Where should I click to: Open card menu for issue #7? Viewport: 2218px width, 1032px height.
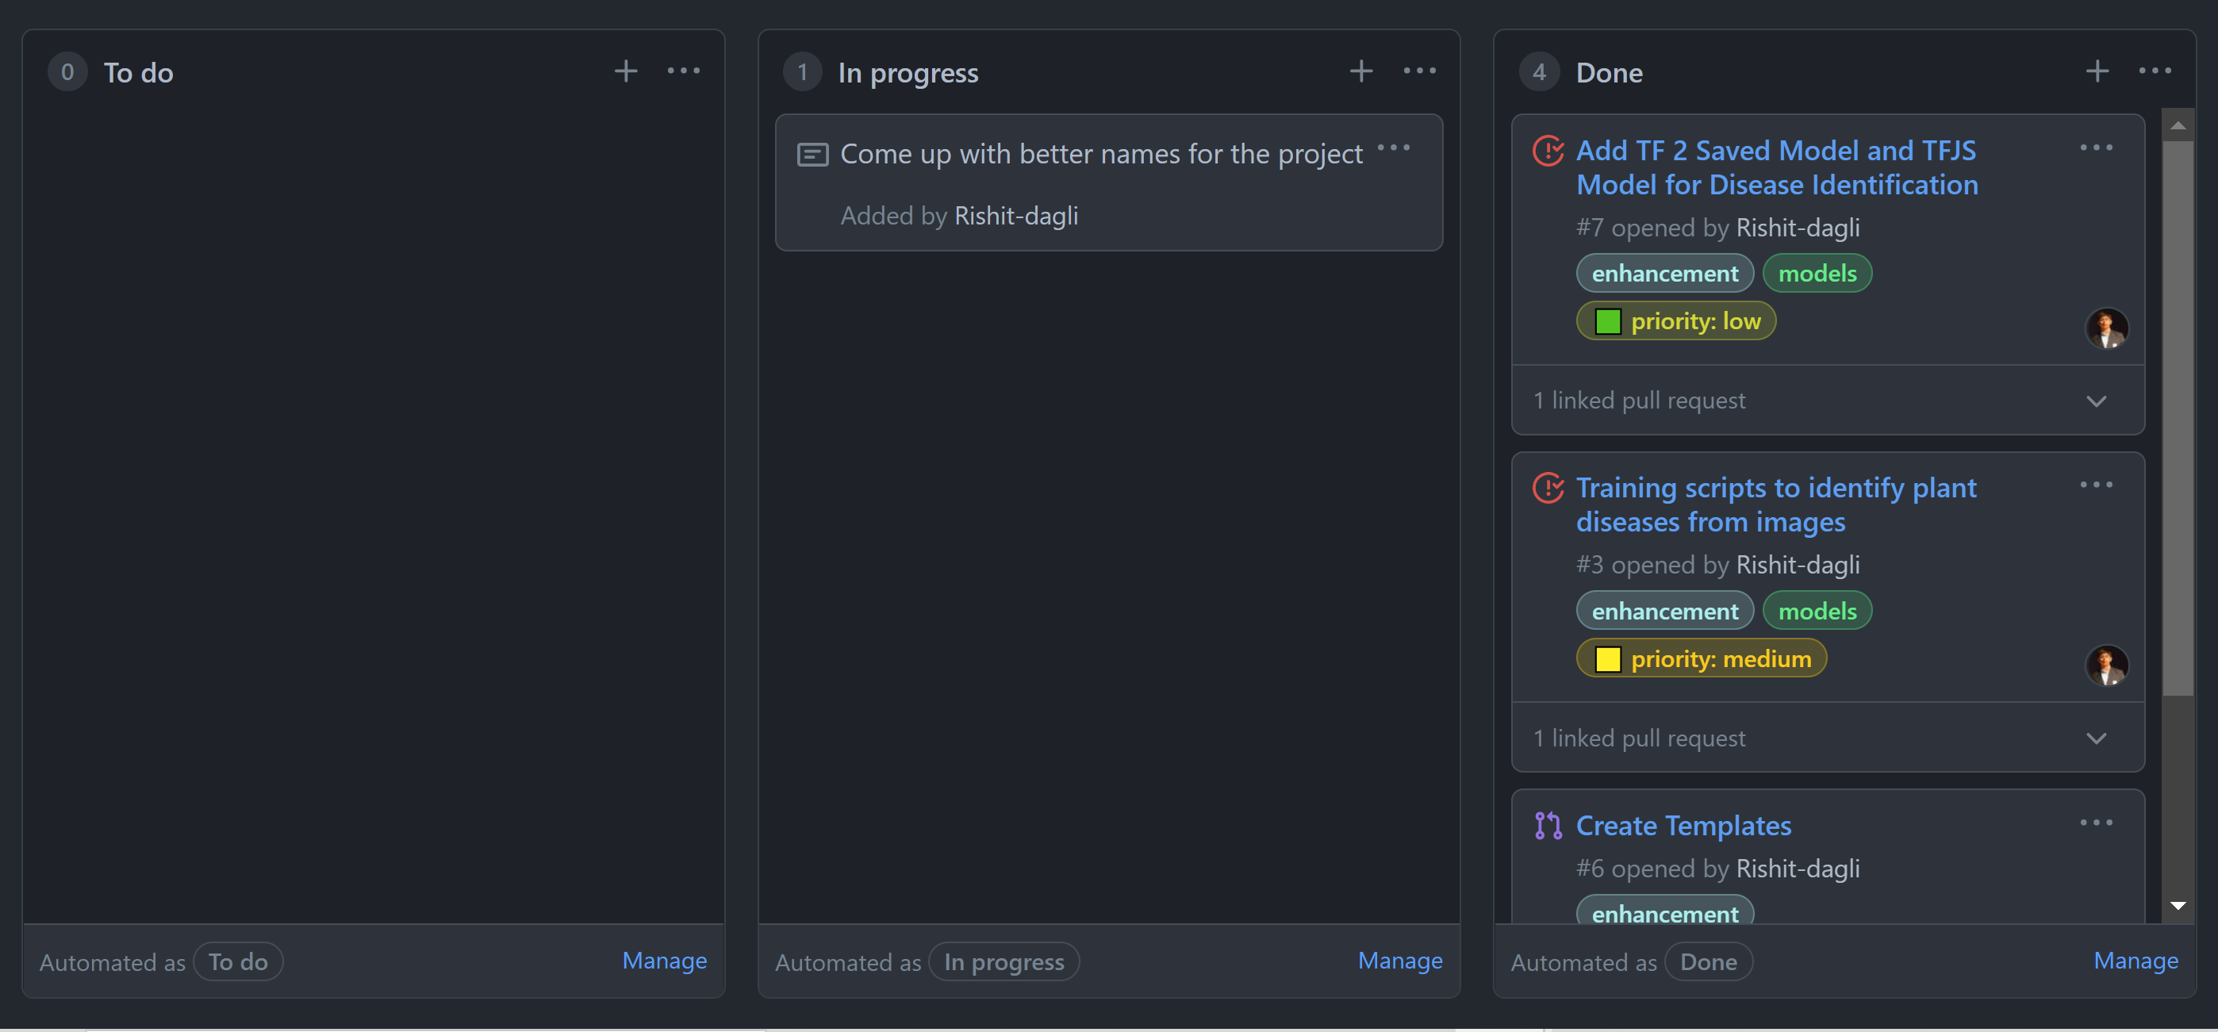(x=2096, y=148)
